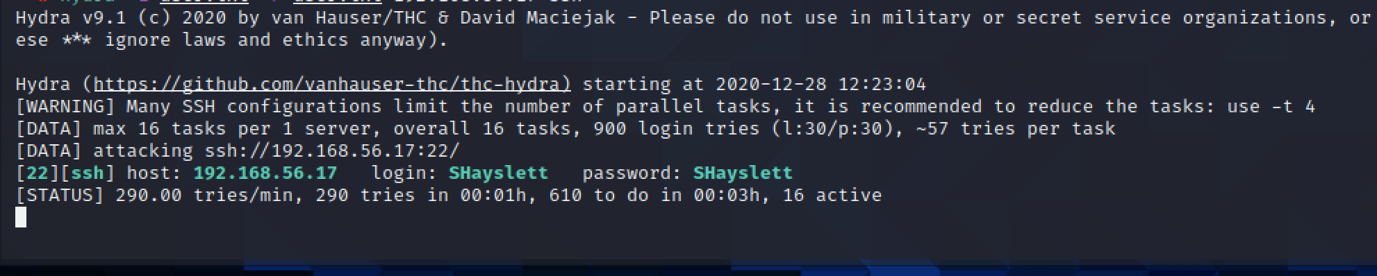Click the [DATA] tag on the 'max 16 tasks' line
The height and width of the screenshot is (276, 1377).
coord(49,129)
